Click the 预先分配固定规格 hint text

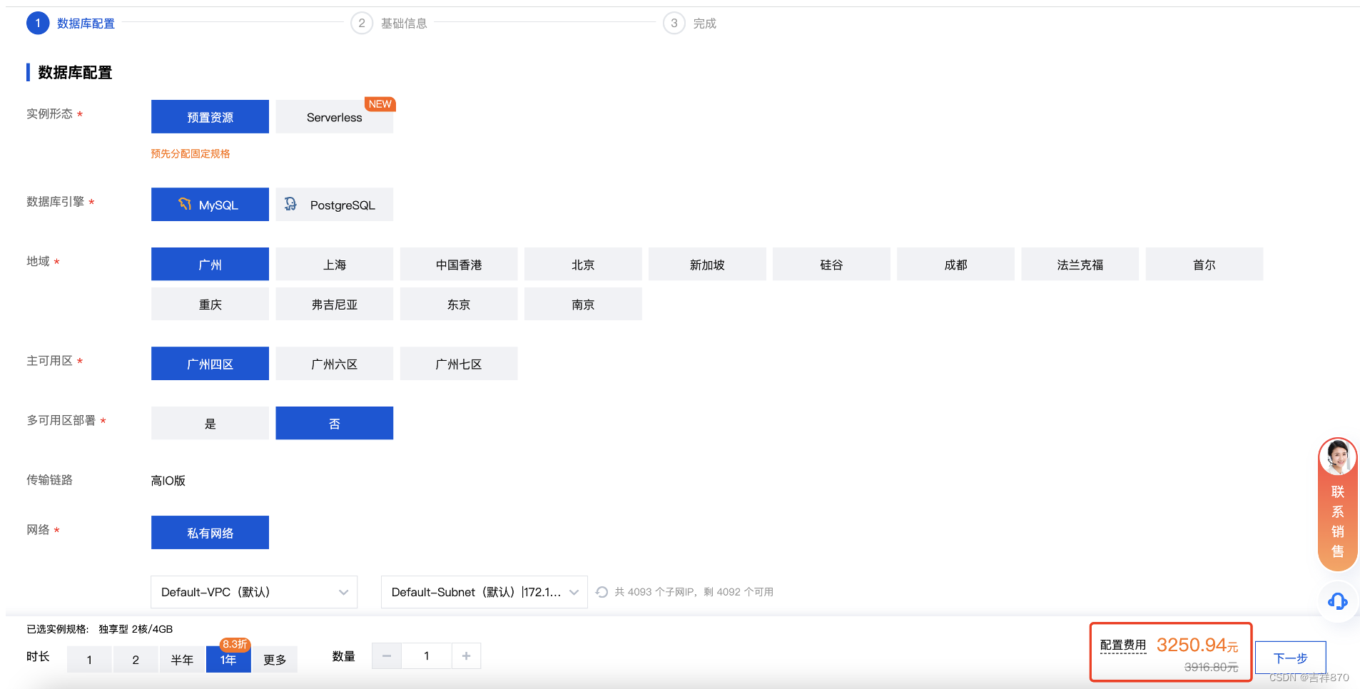pos(191,153)
